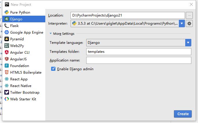Screen dimensions: 198x123
Task: Click the HTML5 Boilerplate badge icon
Action: coord(7,73)
